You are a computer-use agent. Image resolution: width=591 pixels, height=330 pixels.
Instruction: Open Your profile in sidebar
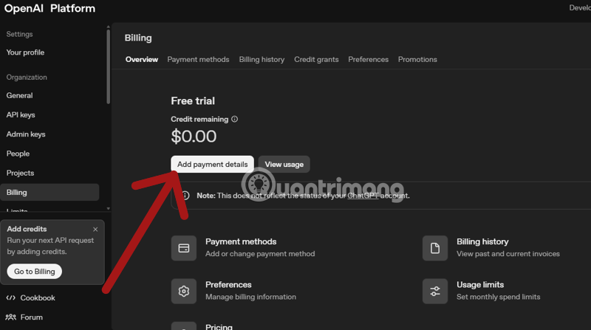click(x=25, y=52)
